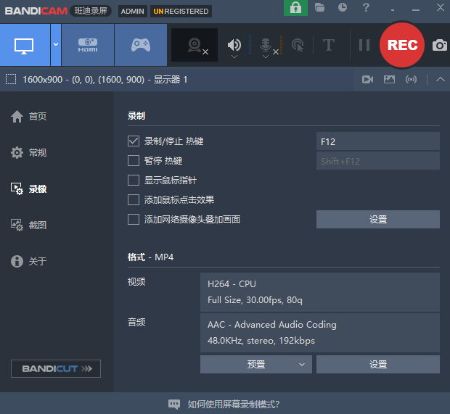Select screen recording mode monitor icon
The width and height of the screenshot is (450, 414).
point(25,45)
